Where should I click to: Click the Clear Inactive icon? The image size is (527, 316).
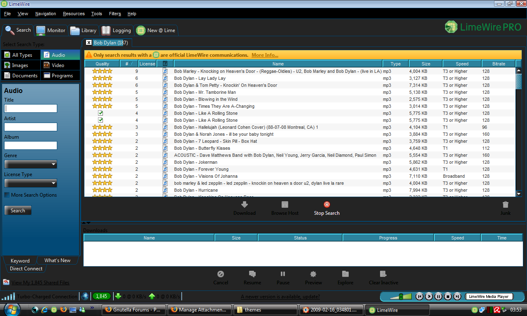pyautogui.click(x=383, y=274)
